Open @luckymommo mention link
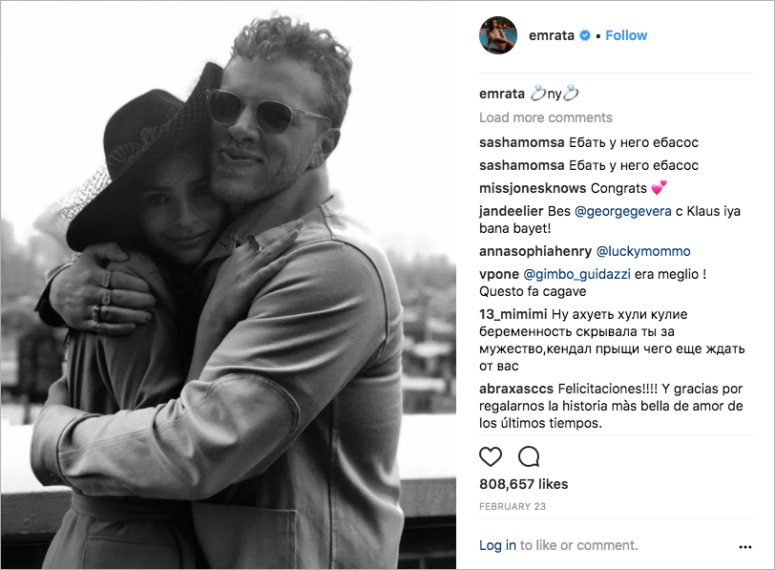The image size is (775, 570). pyautogui.click(x=643, y=251)
